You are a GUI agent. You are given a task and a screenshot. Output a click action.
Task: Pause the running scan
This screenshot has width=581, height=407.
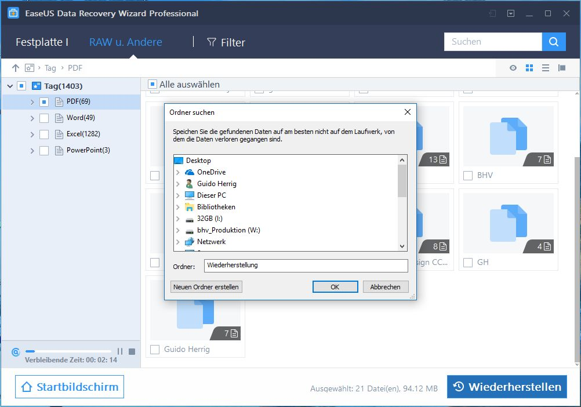(119, 351)
